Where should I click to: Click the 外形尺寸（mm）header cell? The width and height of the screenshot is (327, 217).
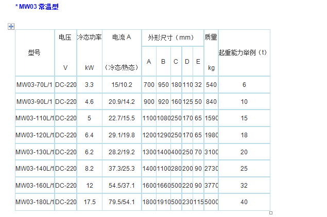(x=172, y=38)
